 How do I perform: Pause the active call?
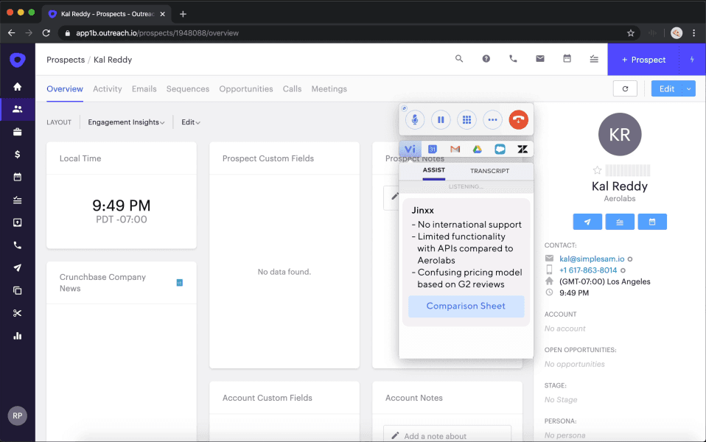coord(441,119)
